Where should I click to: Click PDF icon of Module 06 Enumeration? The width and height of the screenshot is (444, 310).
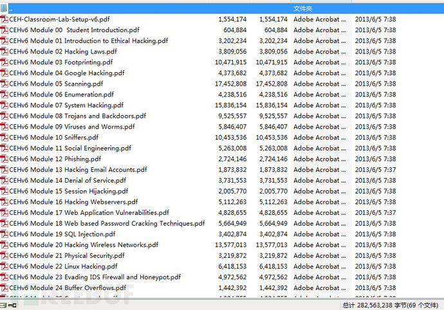pyautogui.click(x=4, y=95)
